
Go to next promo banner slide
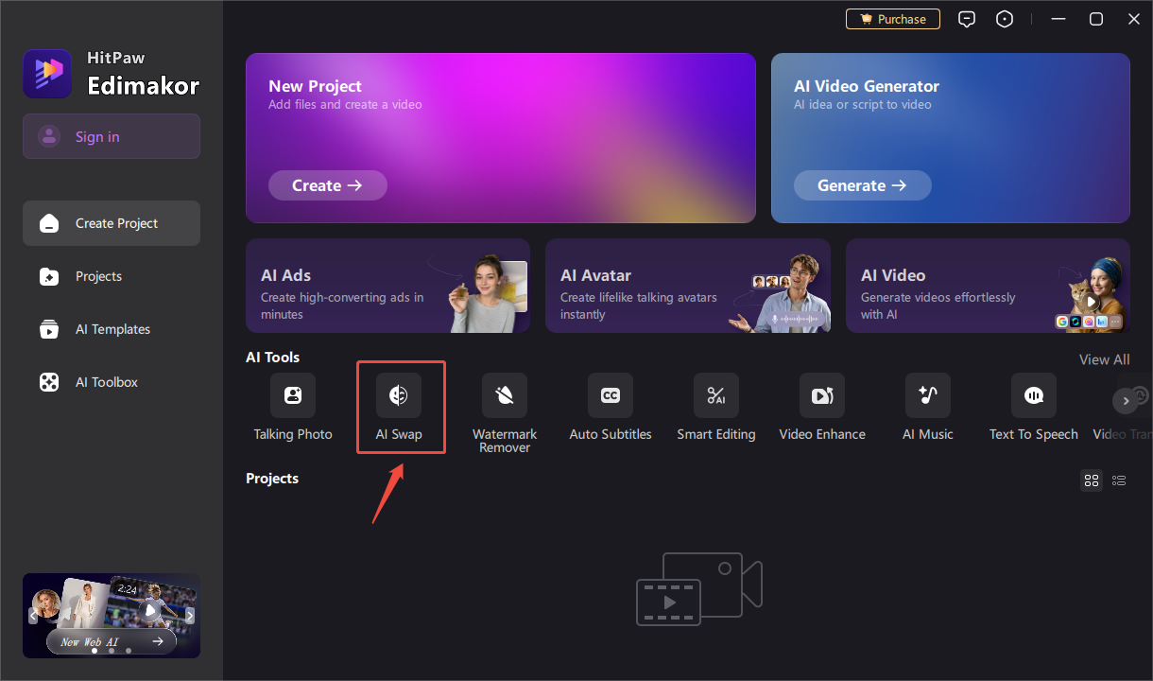tap(190, 616)
